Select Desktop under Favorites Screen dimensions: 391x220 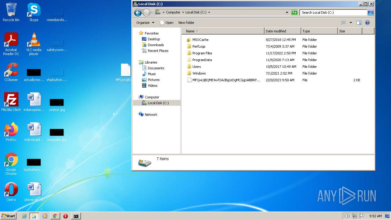point(151,39)
